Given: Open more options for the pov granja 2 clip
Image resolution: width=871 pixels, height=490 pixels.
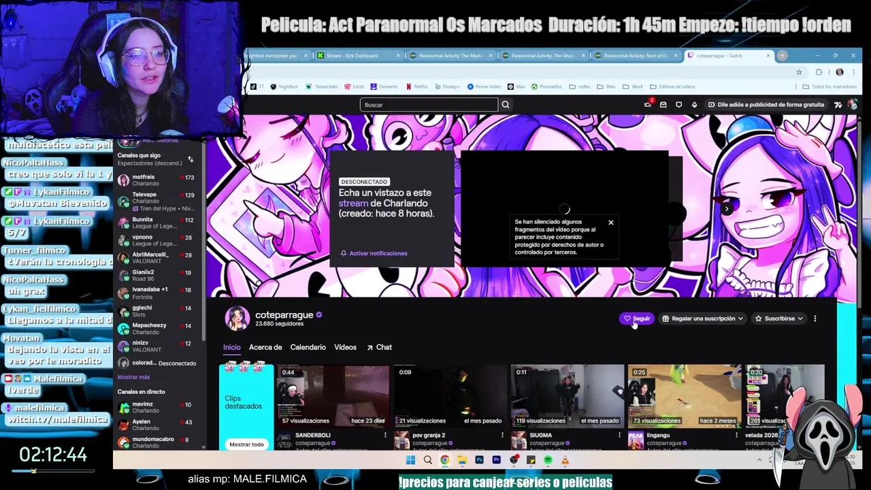Looking at the screenshot, I should [x=502, y=435].
